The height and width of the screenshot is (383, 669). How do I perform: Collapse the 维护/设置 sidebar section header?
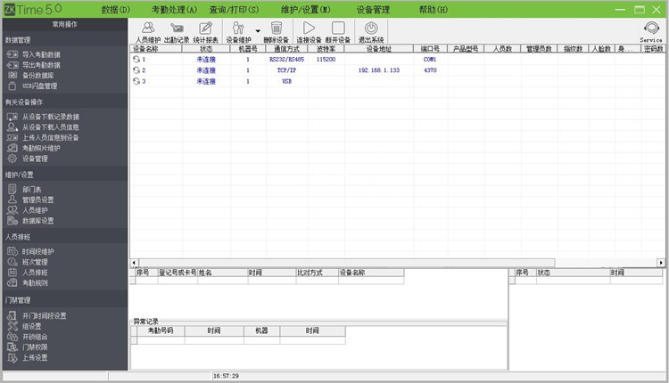tap(65, 175)
